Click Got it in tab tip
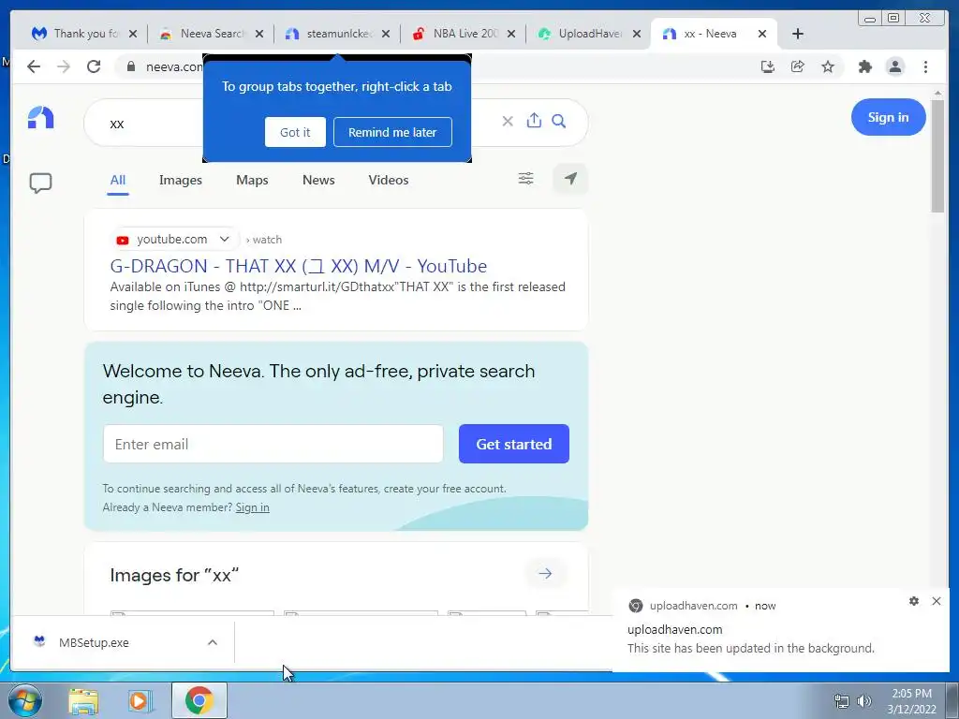 point(295,132)
